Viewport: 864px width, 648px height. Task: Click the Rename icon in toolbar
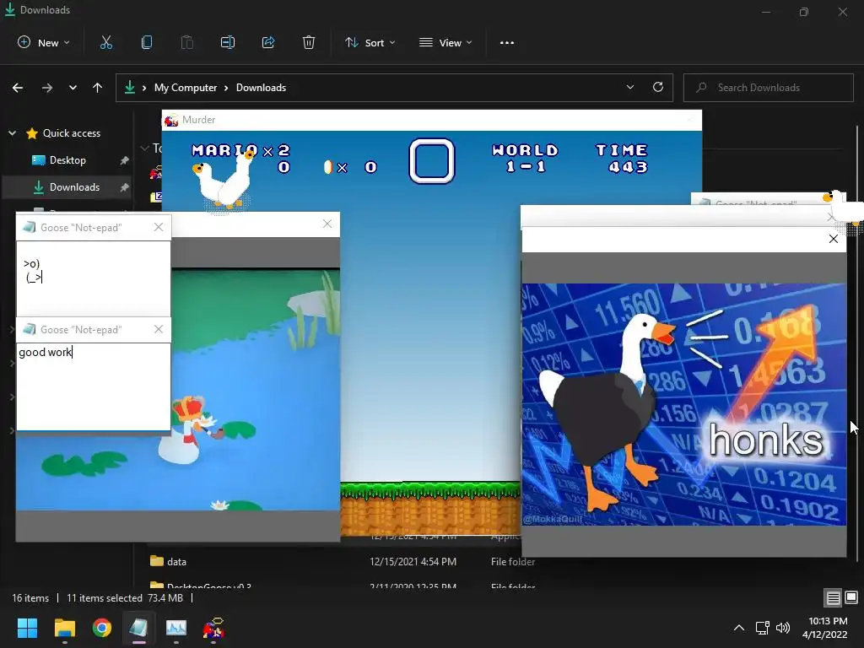(228, 42)
